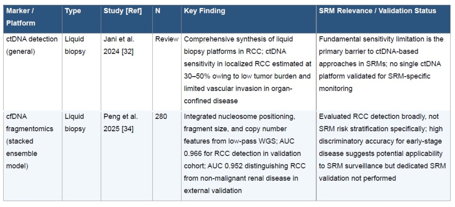Click "SRM Relevance / Validation Status" header

click(x=377, y=11)
